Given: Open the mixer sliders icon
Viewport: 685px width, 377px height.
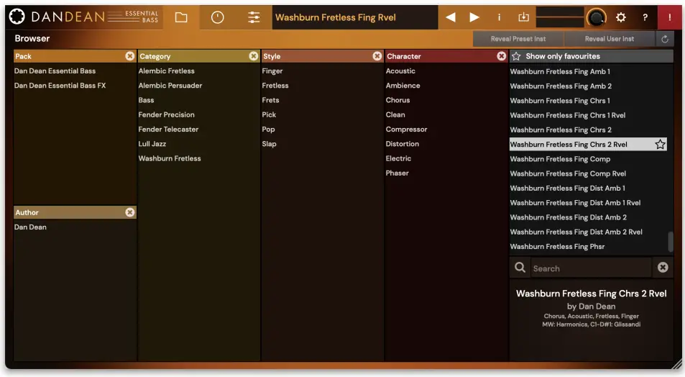Looking at the screenshot, I should coord(254,17).
